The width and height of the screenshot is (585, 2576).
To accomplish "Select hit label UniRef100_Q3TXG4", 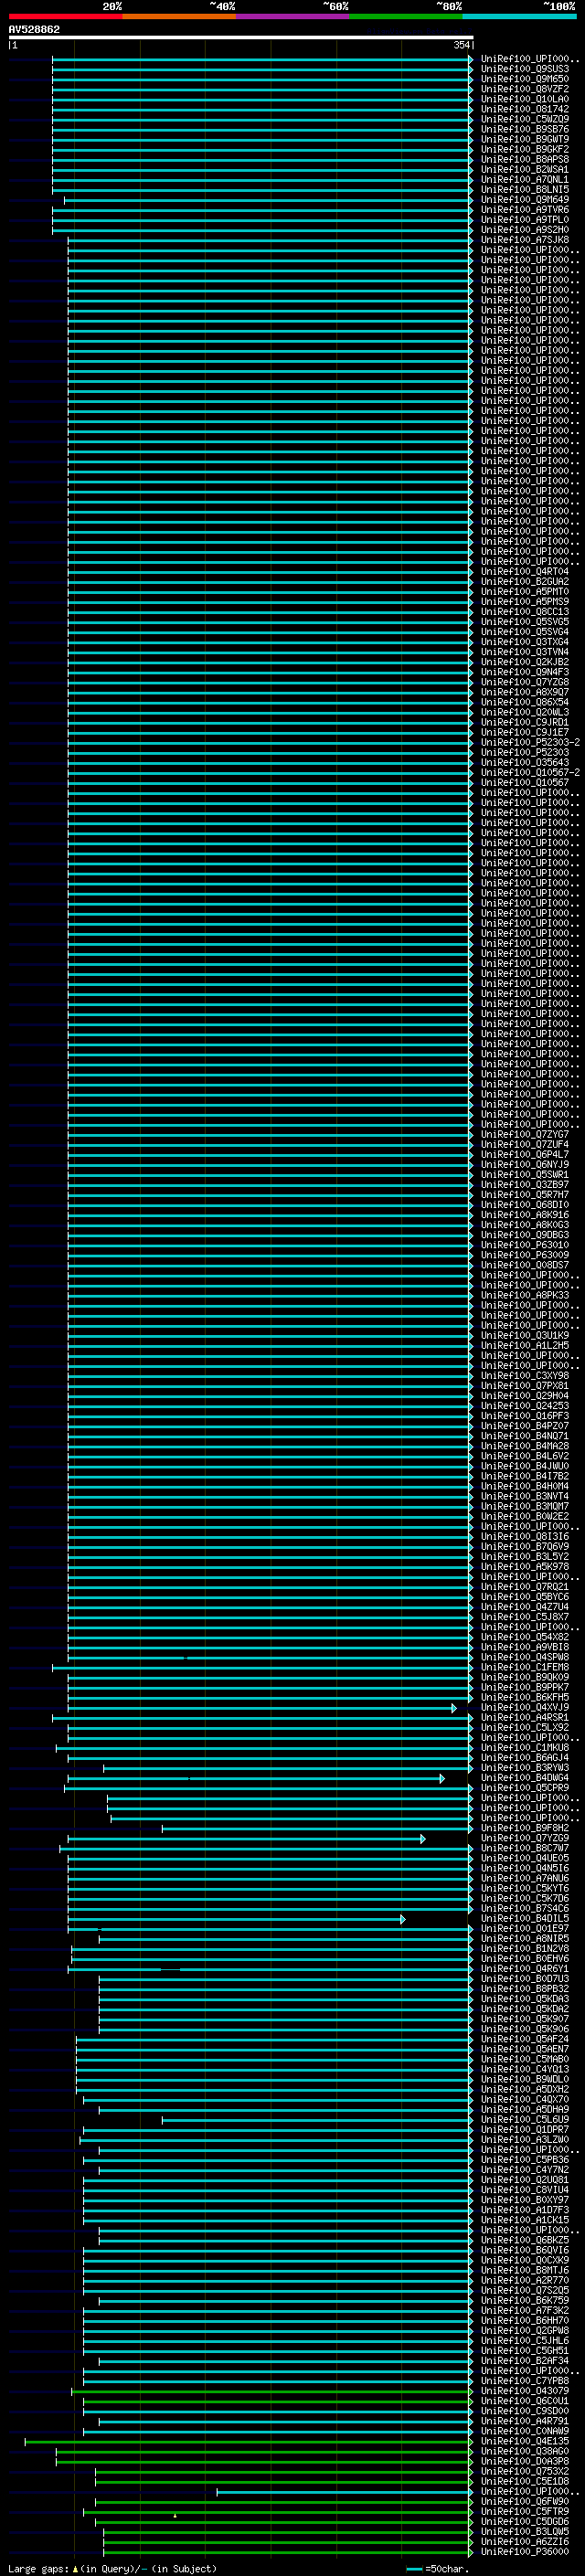I will 525,641.
